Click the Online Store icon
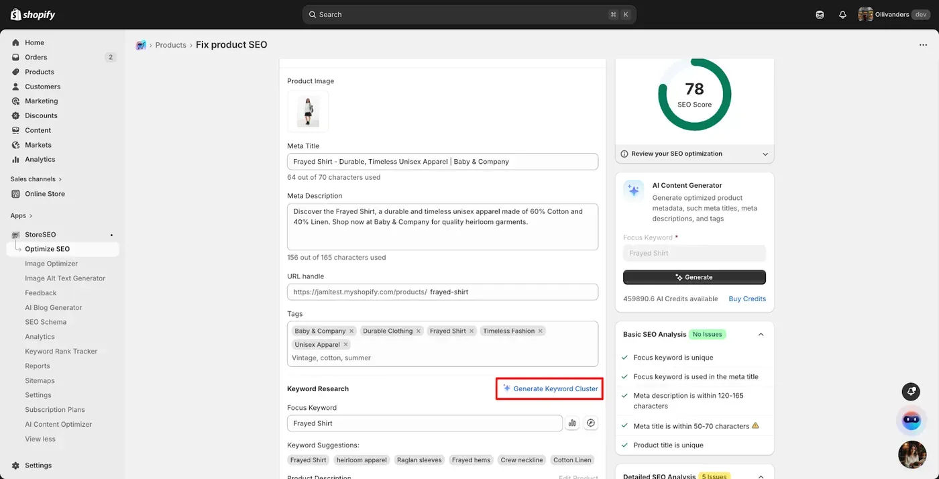 click(x=16, y=194)
